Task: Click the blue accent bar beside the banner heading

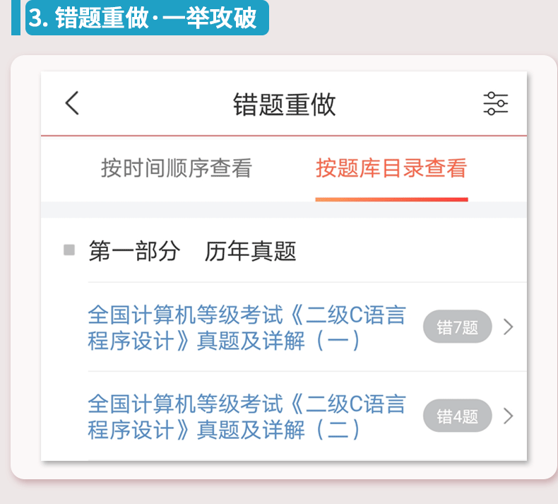Action: [x=16, y=18]
